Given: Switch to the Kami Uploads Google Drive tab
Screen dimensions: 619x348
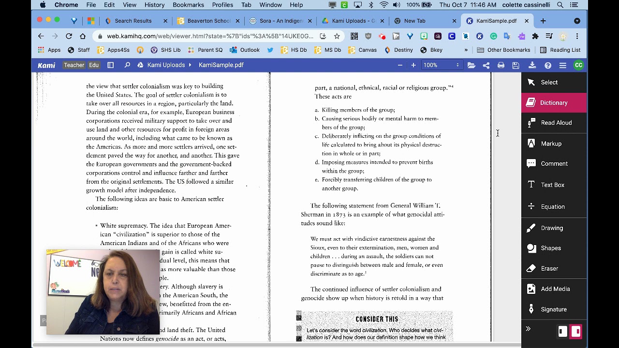Looking at the screenshot, I should point(353,21).
